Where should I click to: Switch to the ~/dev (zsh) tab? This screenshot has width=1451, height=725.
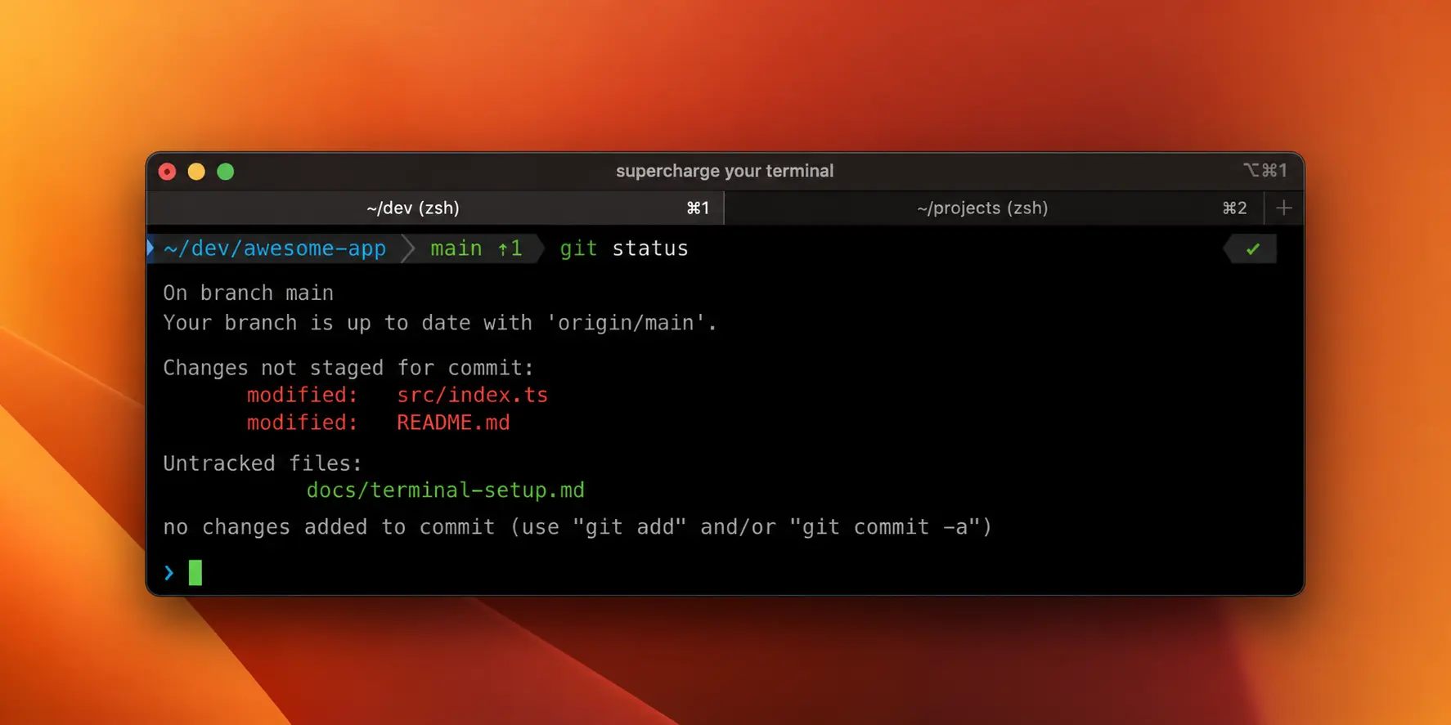435,208
